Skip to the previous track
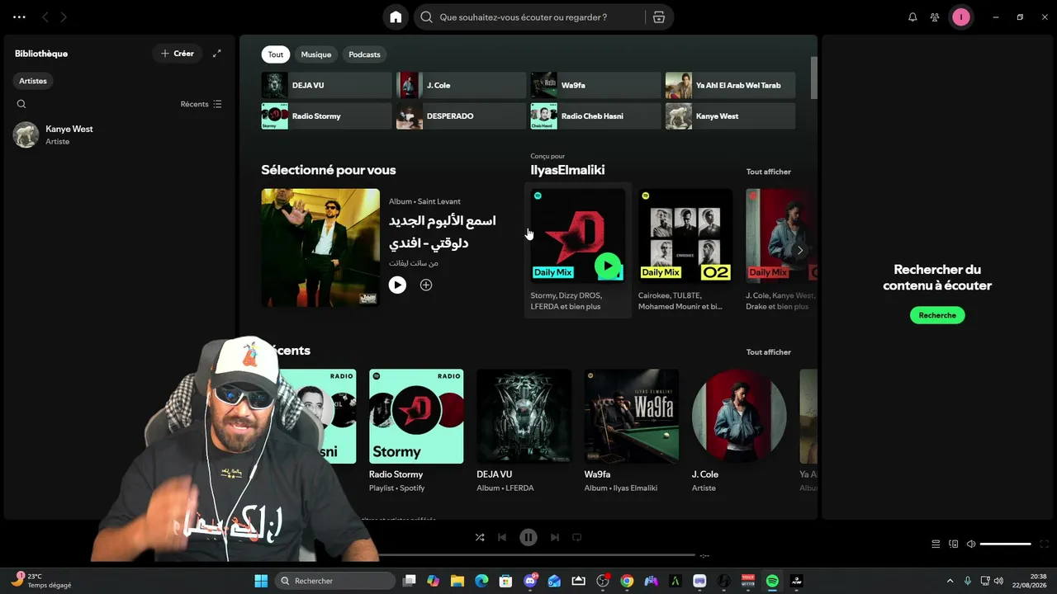Viewport: 1057px width, 594px height. click(502, 537)
